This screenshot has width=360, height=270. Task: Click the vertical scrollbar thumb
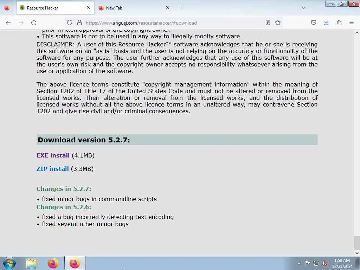357,243
